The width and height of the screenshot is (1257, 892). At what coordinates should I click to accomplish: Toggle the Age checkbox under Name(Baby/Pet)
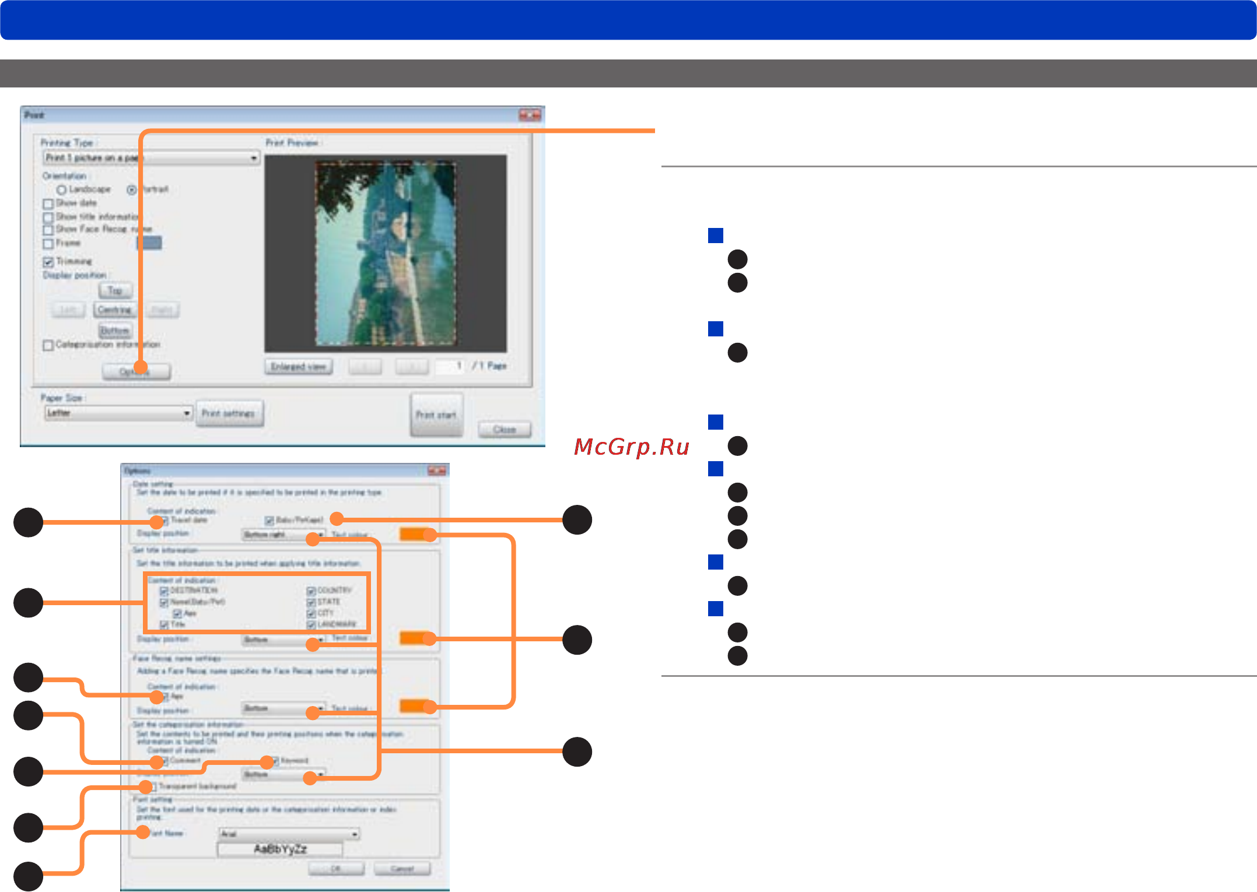pyautogui.click(x=177, y=614)
